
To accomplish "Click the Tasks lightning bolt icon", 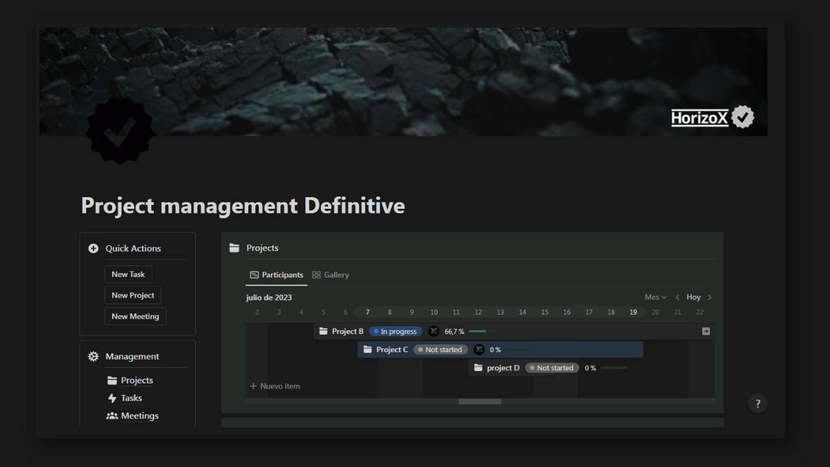I will click(x=112, y=398).
